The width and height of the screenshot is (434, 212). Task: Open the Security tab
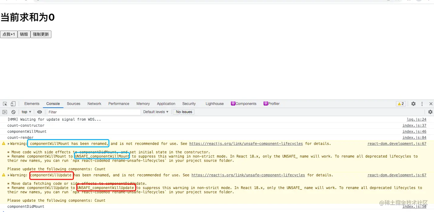tap(189, 104)
